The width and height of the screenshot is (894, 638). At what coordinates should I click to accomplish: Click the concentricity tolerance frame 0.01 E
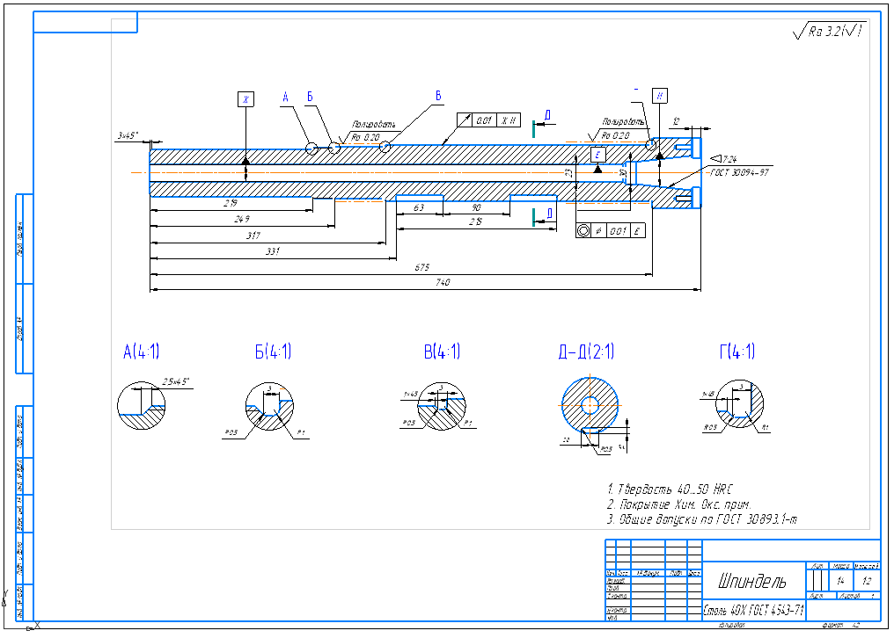pos(610,230)
